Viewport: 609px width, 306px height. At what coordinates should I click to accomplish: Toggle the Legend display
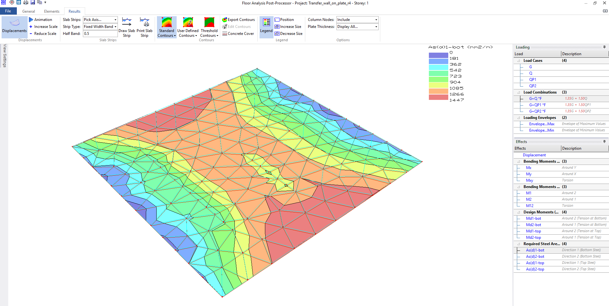pos(266,27)
